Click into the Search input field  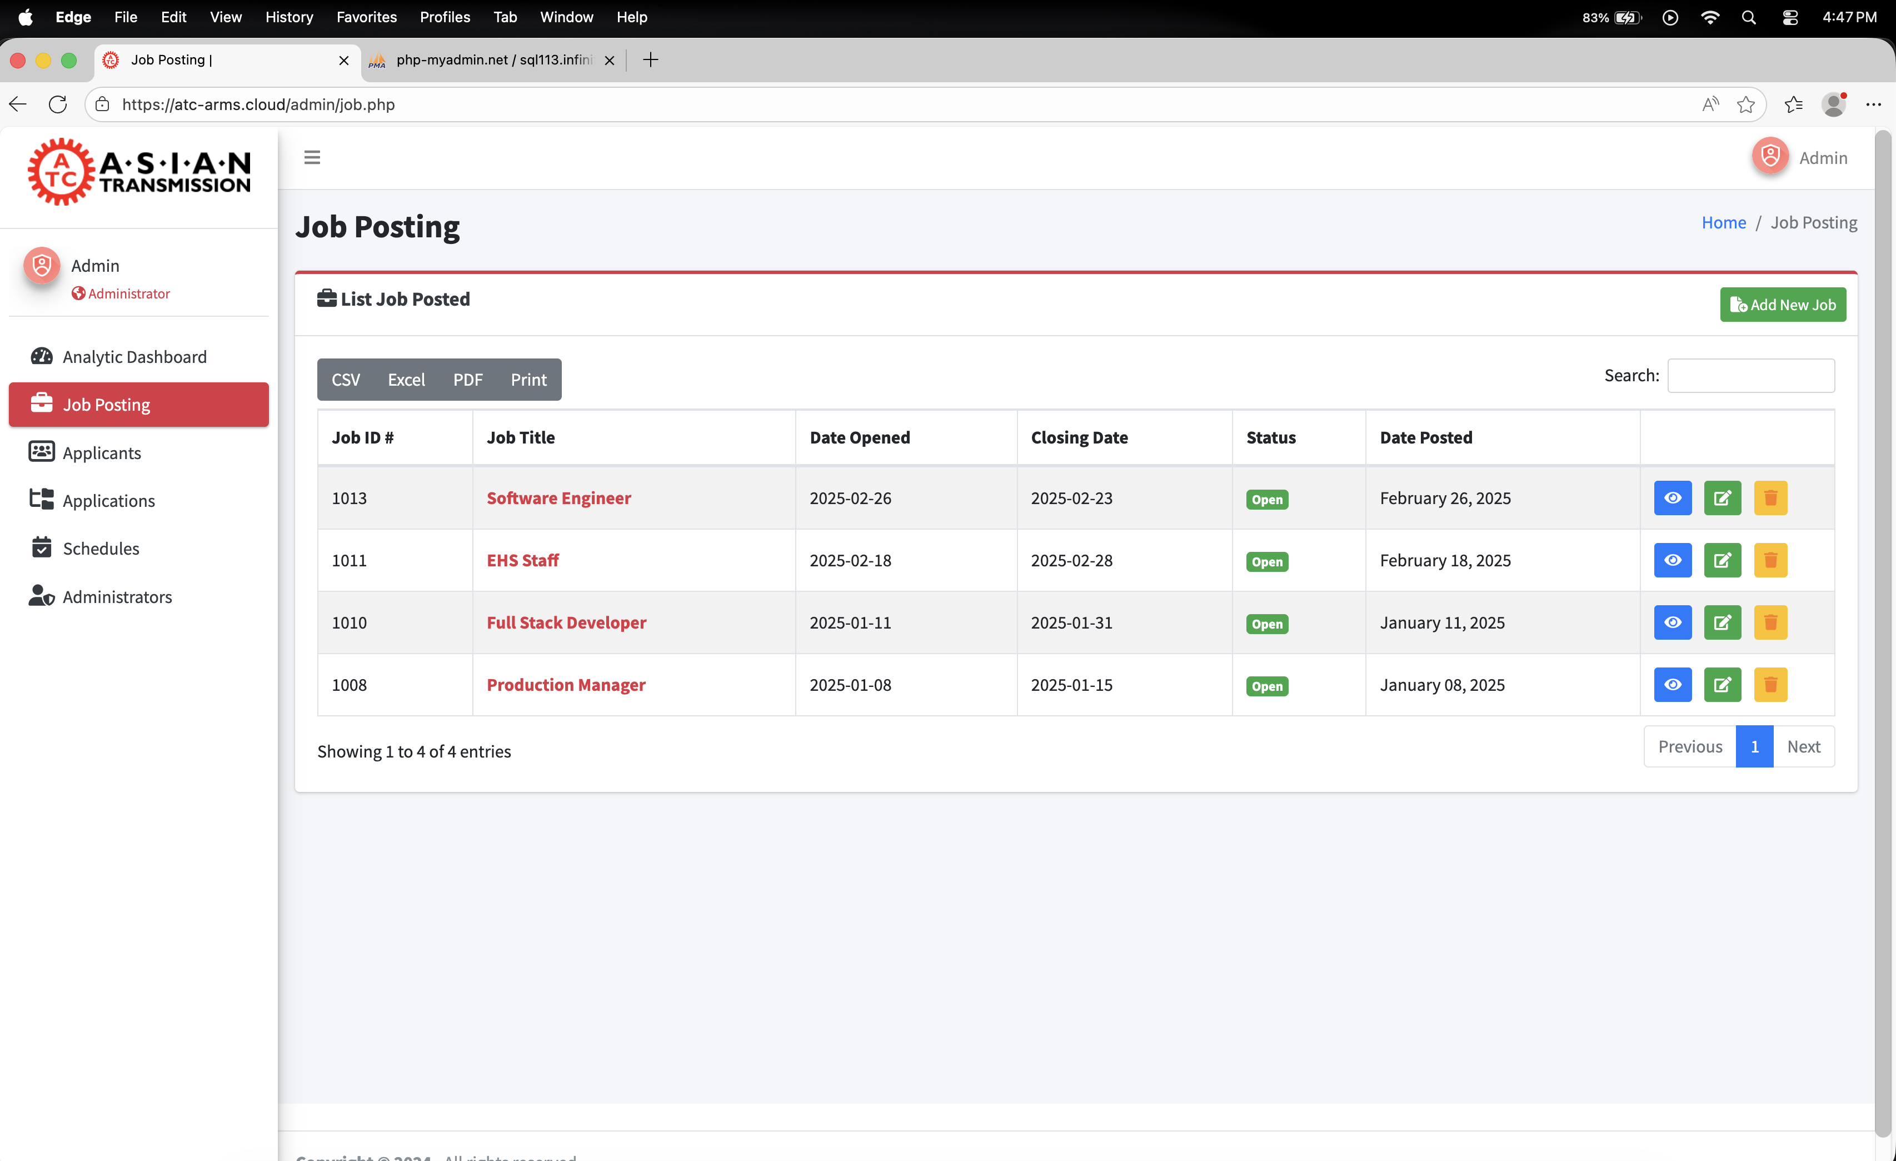[1750, 376]
